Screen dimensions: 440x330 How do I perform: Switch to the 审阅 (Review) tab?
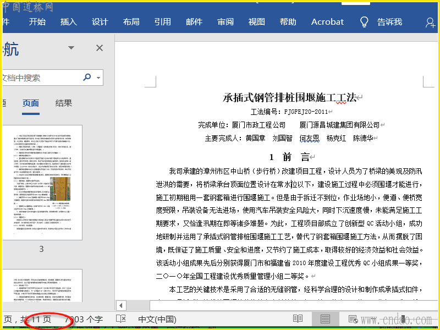point(226,22)
